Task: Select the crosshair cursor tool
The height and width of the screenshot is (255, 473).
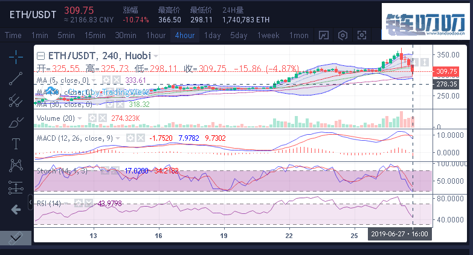Action: point(16,57)
